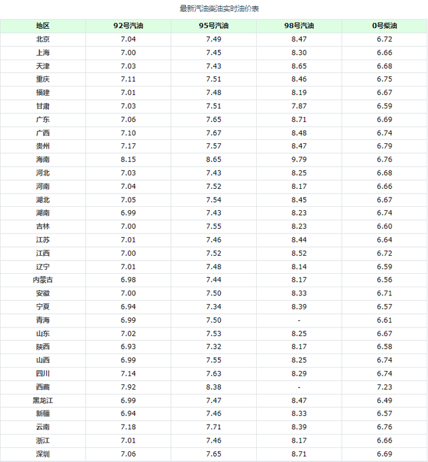This screenshot has height=462, width=428.
Task: Select the 西藏 region name
Action: 43,387
